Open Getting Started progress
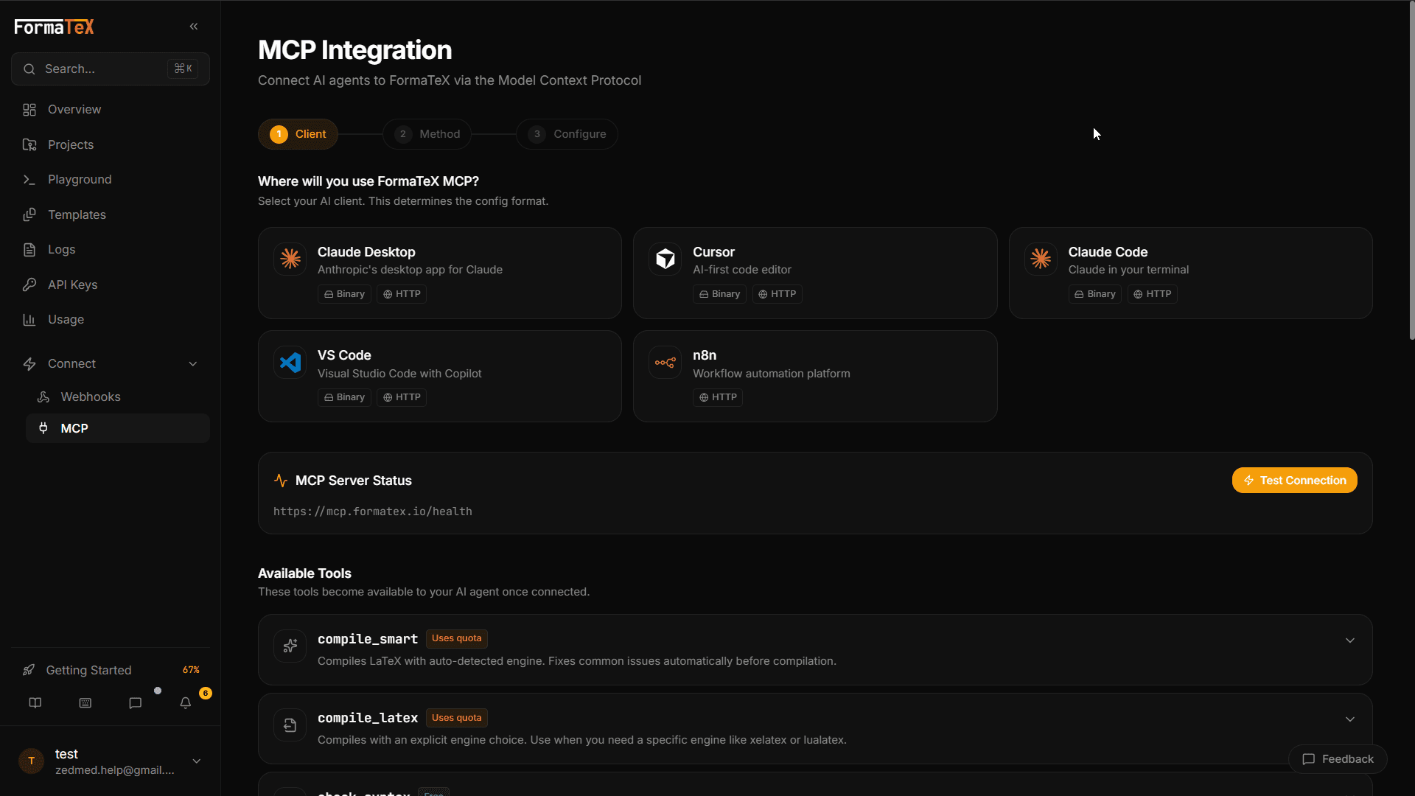Image resolution: width=1415 pixels, height=796 pixels. tap(111, 670)
